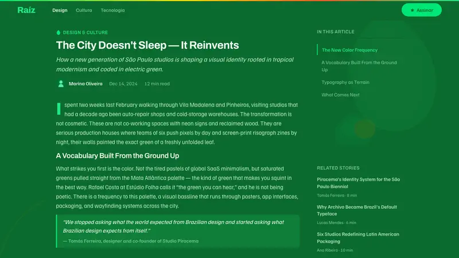The height and width of the screenshot is (258, 459).
Task: Click the drop cap letter I
Action: (x=59, y=109)
